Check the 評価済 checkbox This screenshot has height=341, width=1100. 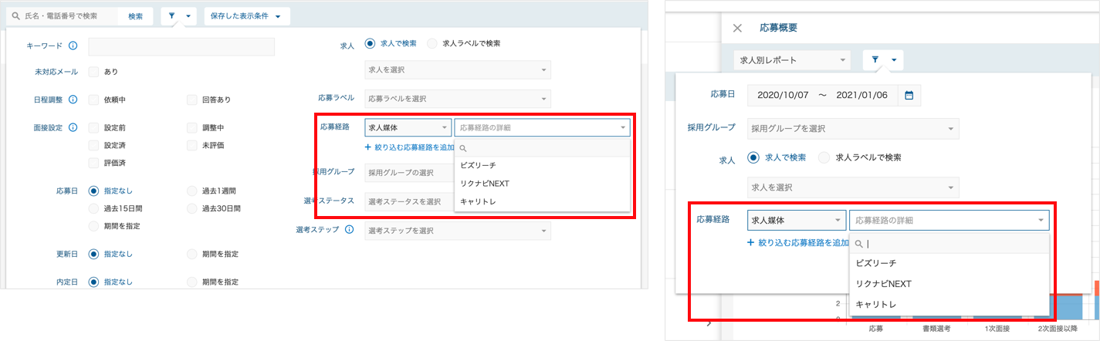93,164
